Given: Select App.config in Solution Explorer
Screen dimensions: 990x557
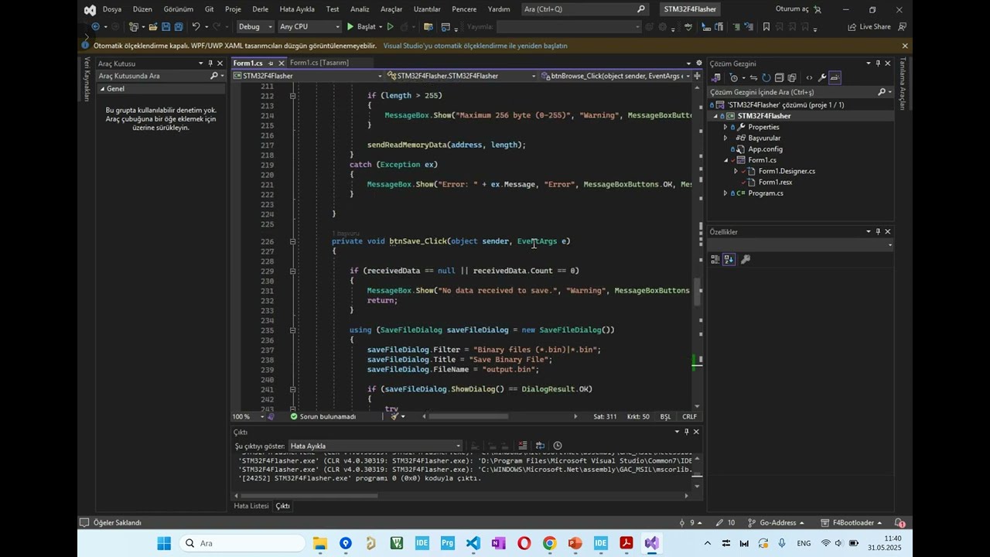Looking at the screenshot, I should click(x=765, y=149).
